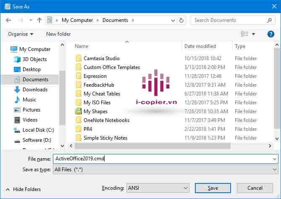Viewport: 281px width, 199px height.
Task: Click the Save button
Action: pyautogui.click(x=213, y=188)
